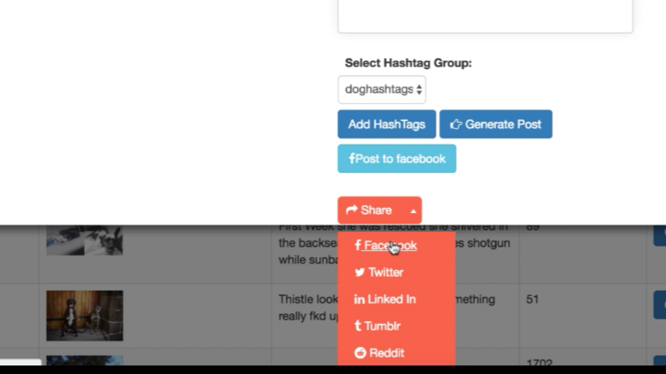Screen dimensions: 666x374
Task: Focus the post text area above Select Hashtag Group
Action: (x=485, y=16)
